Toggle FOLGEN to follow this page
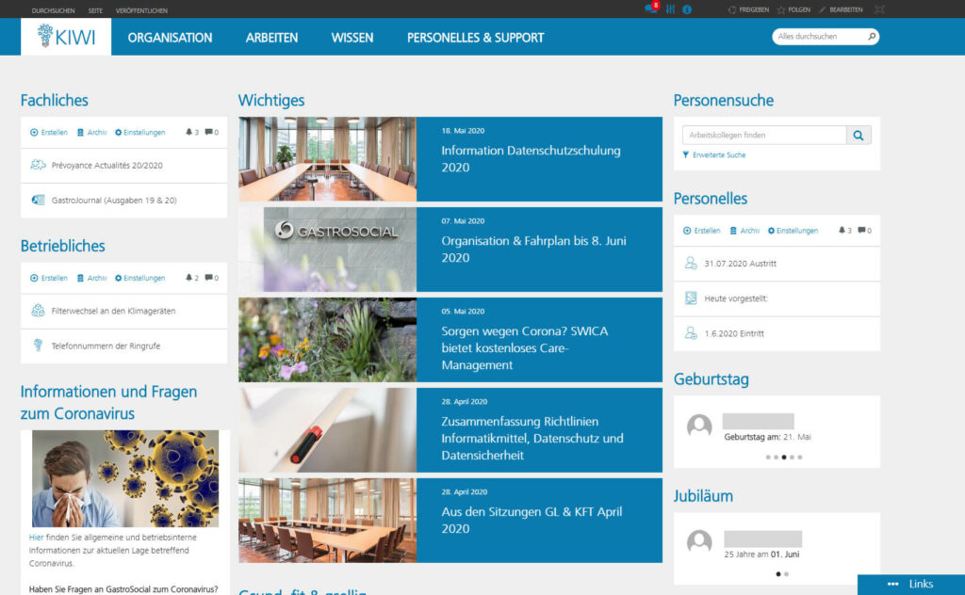This screenshot has width=965, height=595. tap(798, 9)
